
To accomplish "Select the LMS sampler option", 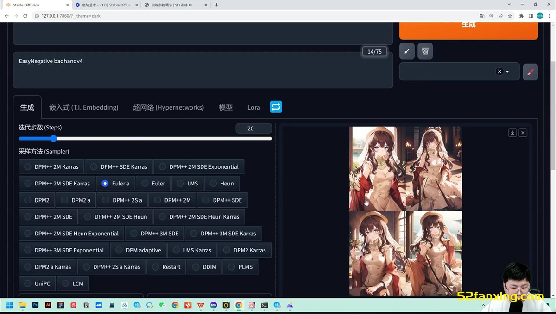I will tap(188, 183).
